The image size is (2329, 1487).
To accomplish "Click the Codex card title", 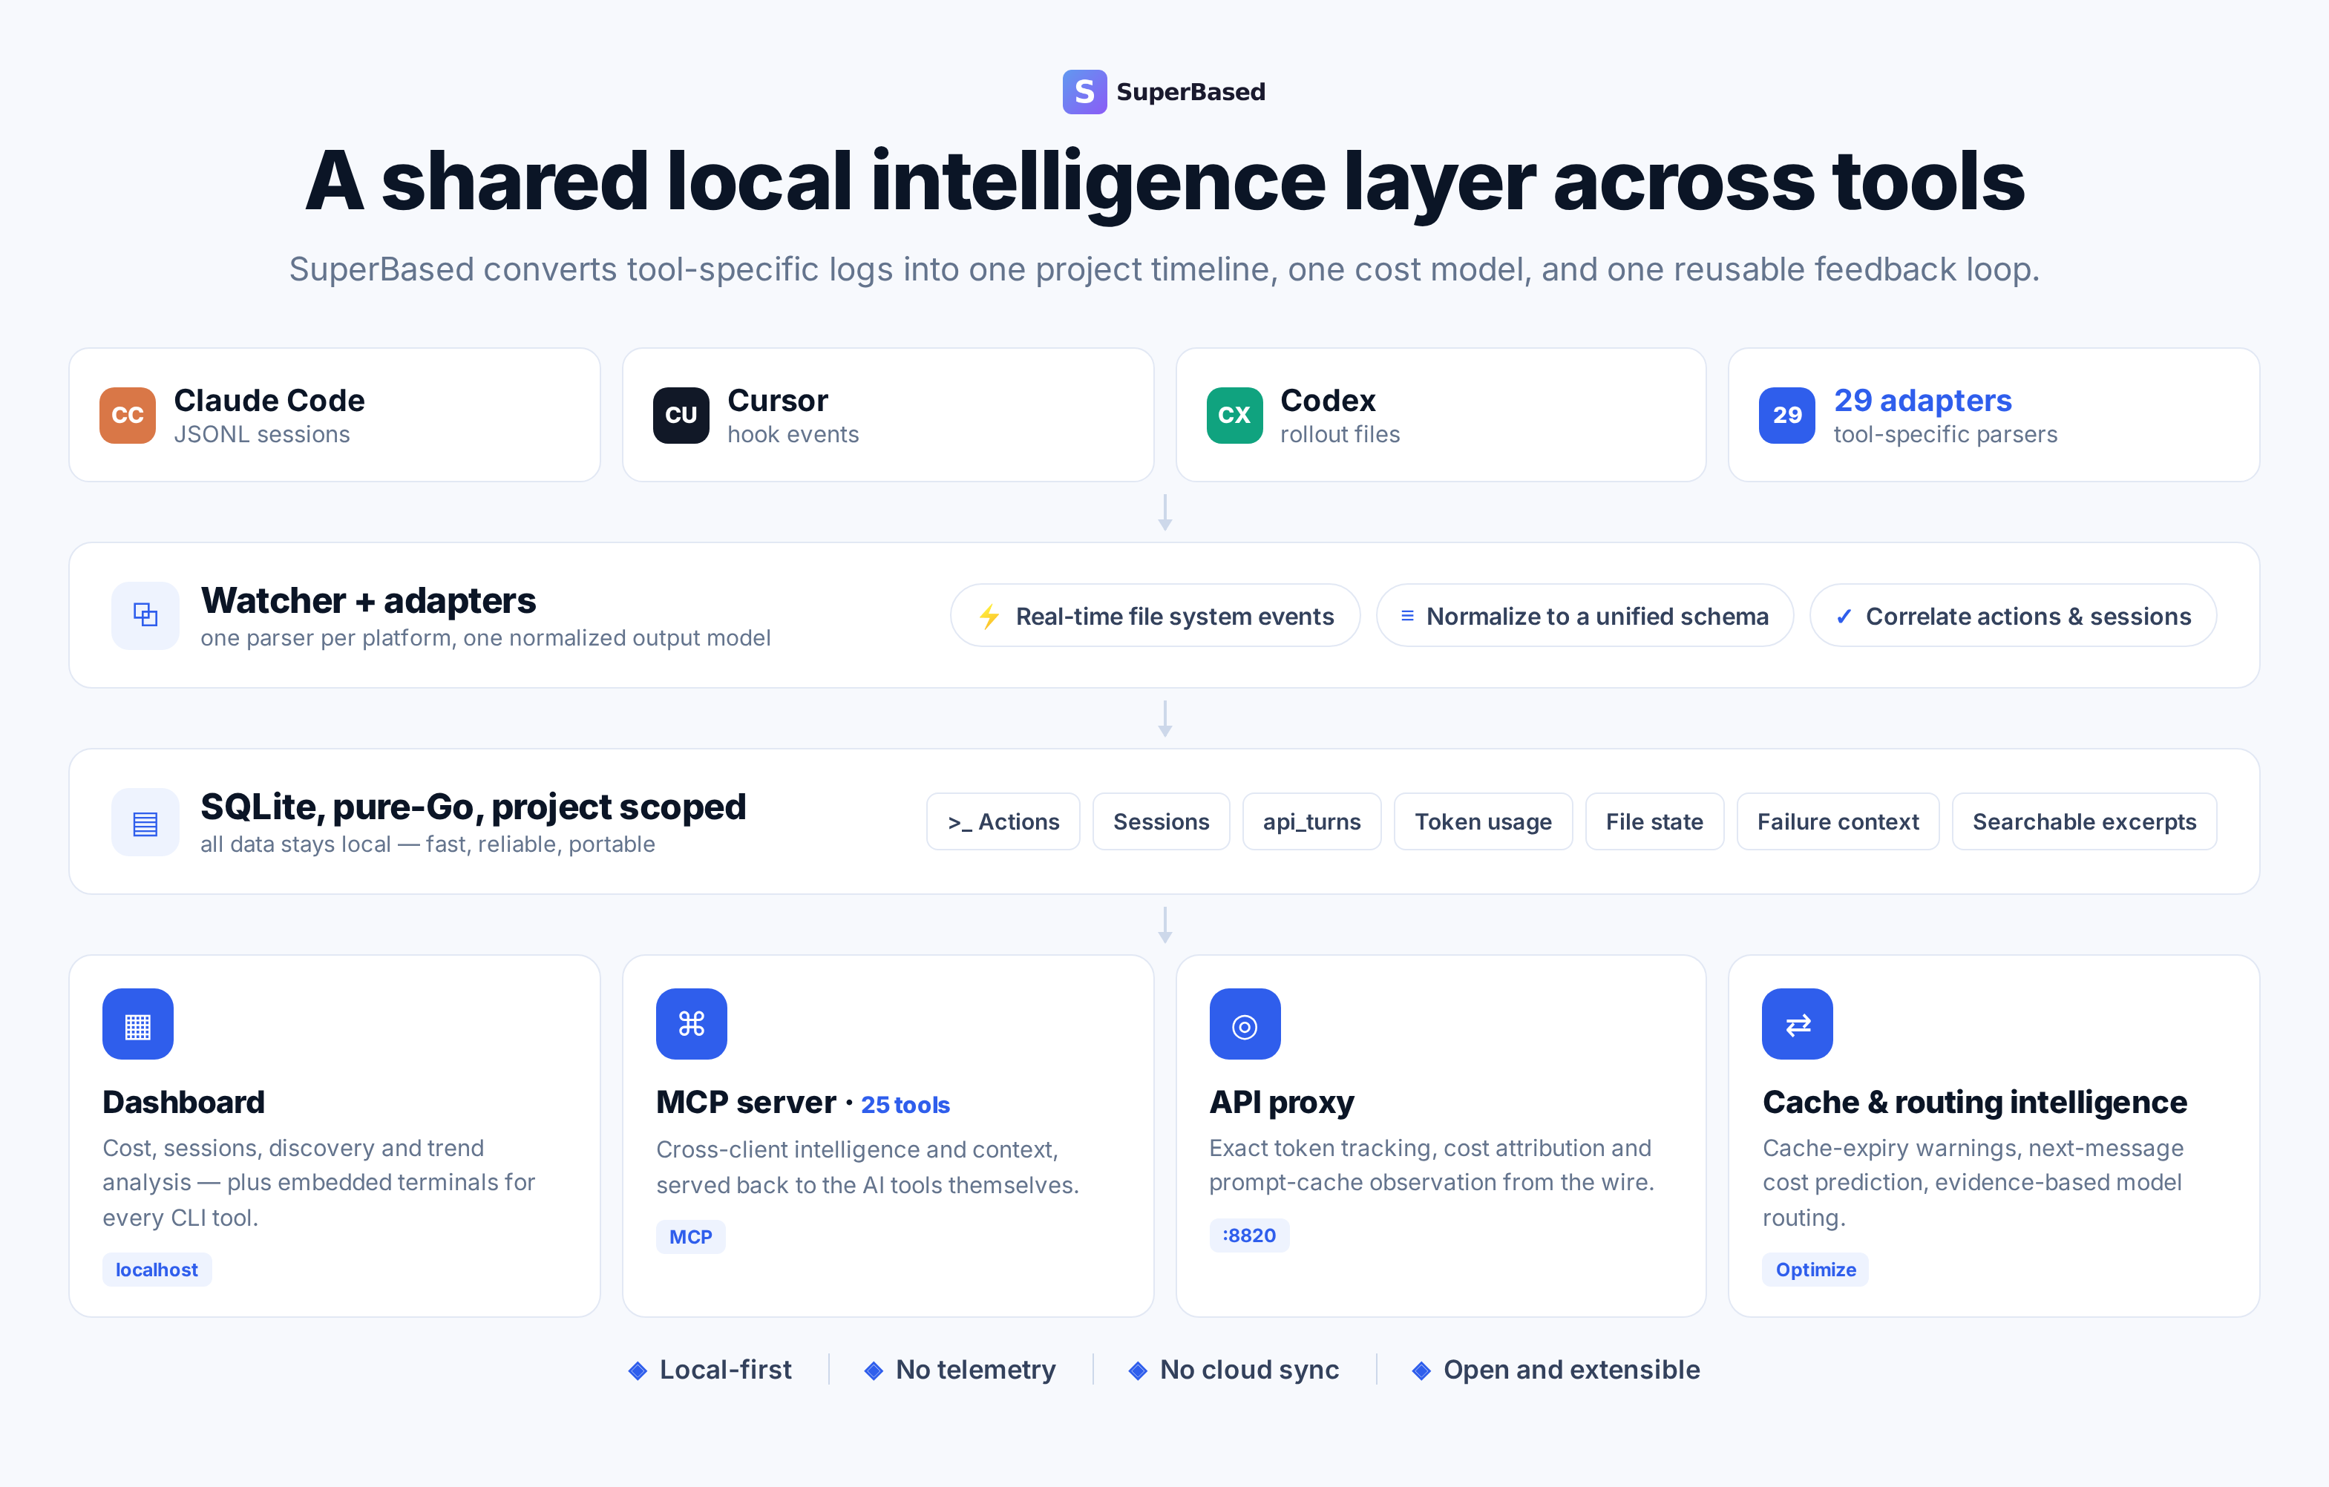I will click(1328, 400).
